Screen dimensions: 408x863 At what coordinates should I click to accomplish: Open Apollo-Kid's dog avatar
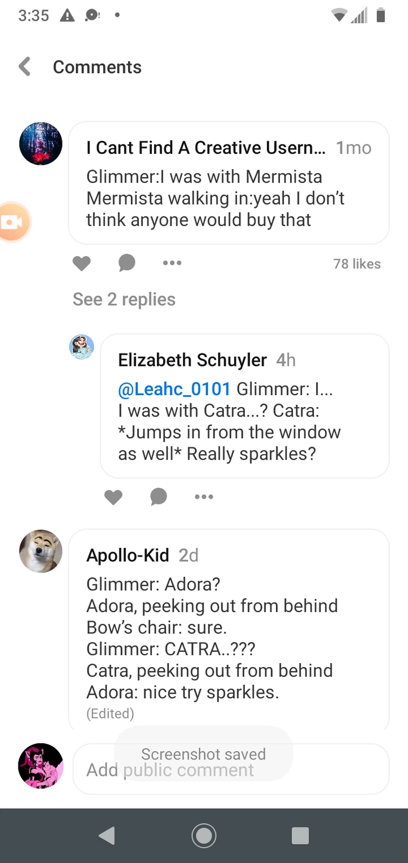[41, 551]
